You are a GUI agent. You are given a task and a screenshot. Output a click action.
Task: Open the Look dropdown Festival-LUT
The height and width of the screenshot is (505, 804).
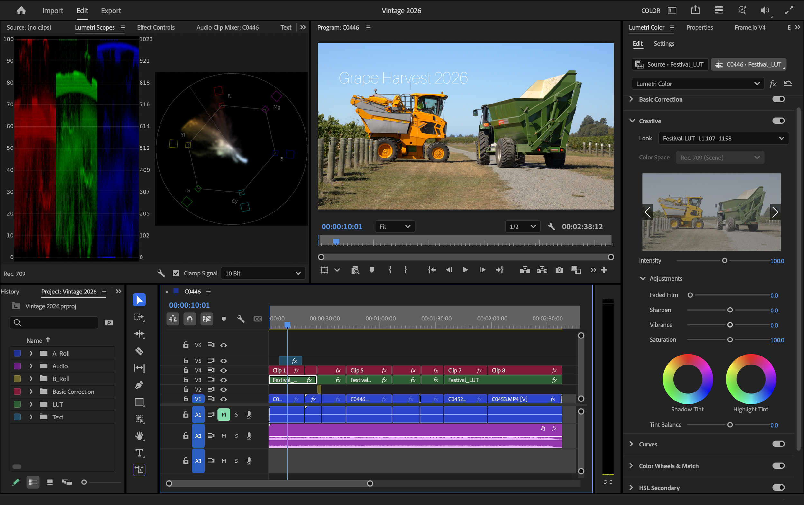(x=723, y=138)
